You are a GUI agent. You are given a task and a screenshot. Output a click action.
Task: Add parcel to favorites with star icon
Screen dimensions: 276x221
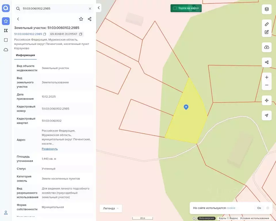[81, 19]
